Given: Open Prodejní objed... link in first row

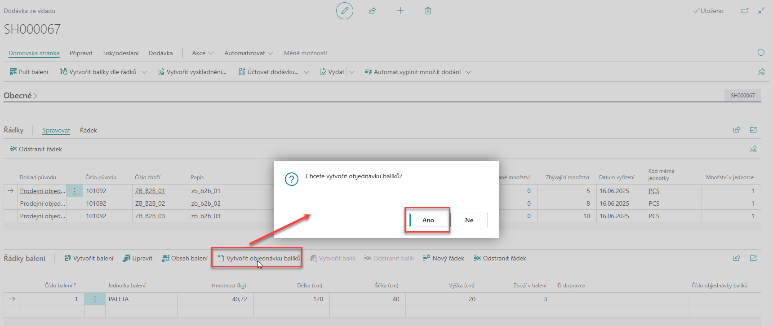Looking at the screenshot, I should coord(42,191).
